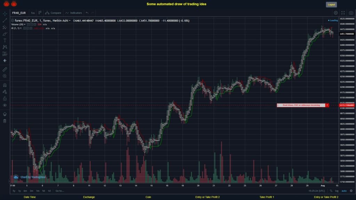The image size is (356, 200).
Task: Open AI indicator settings icon
Action: pos(28,28)
